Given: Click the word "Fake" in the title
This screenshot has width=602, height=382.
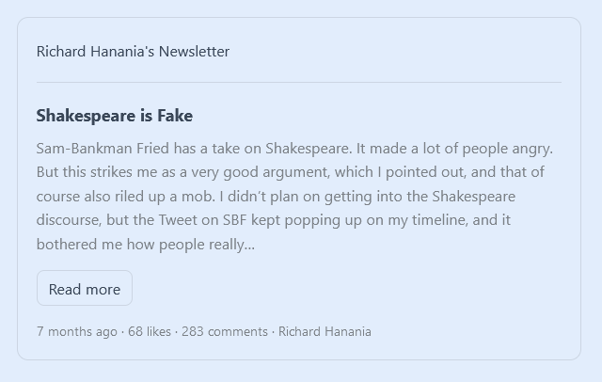Looking at the screenshot, I should coord(175,116).
